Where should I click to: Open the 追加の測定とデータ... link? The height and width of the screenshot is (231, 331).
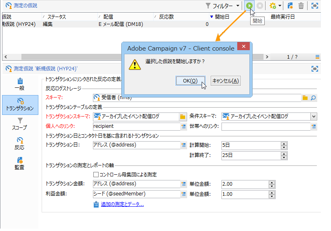click(x=122, y=204)
